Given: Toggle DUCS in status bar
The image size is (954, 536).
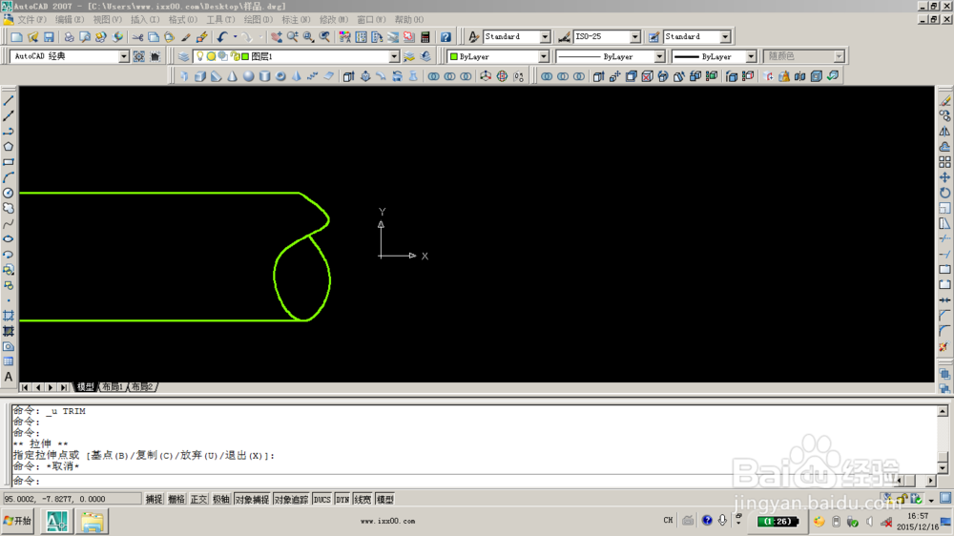Looking at the screenshot, I should 321,500.
